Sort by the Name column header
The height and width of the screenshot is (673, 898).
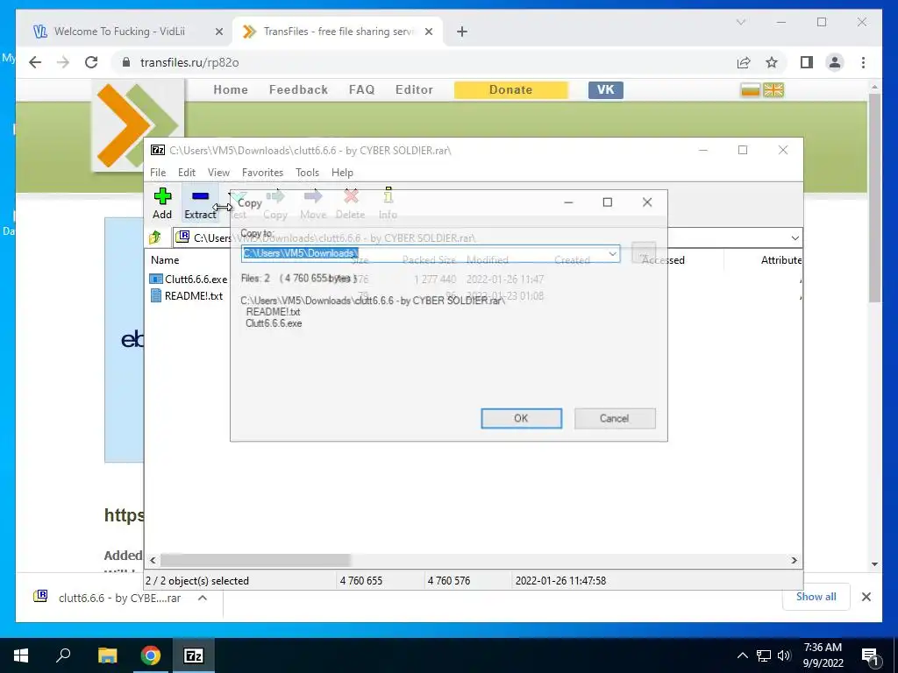pos(165,259)
